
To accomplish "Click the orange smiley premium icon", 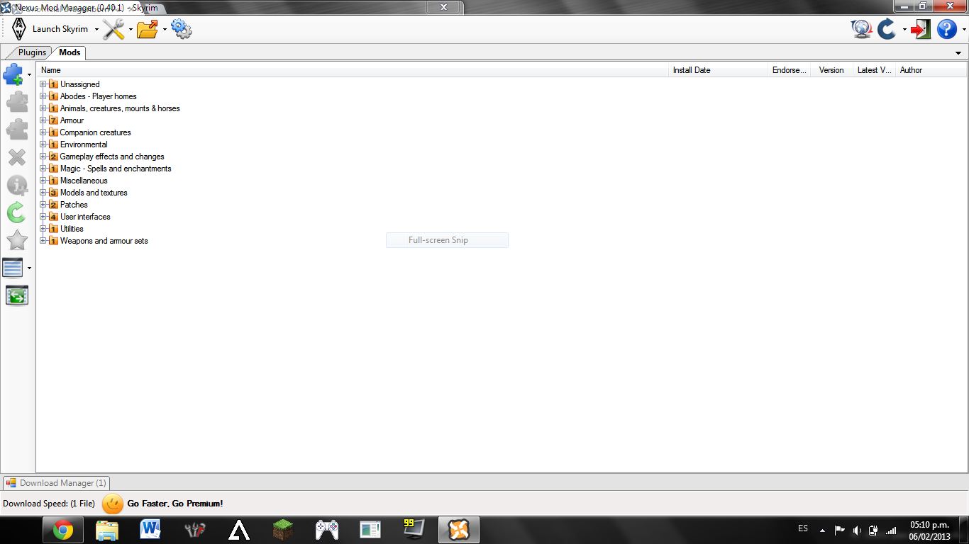I will [113, 504].
